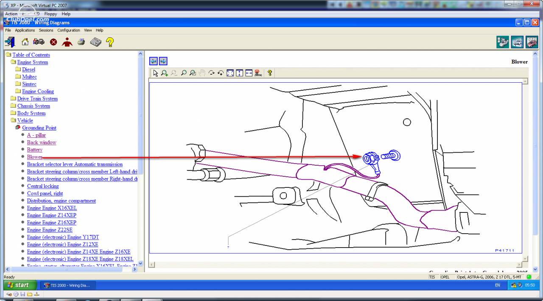The width and height of the screenshot is (543, 301).
Task: Open the View menu
Action: click(88, 30)
